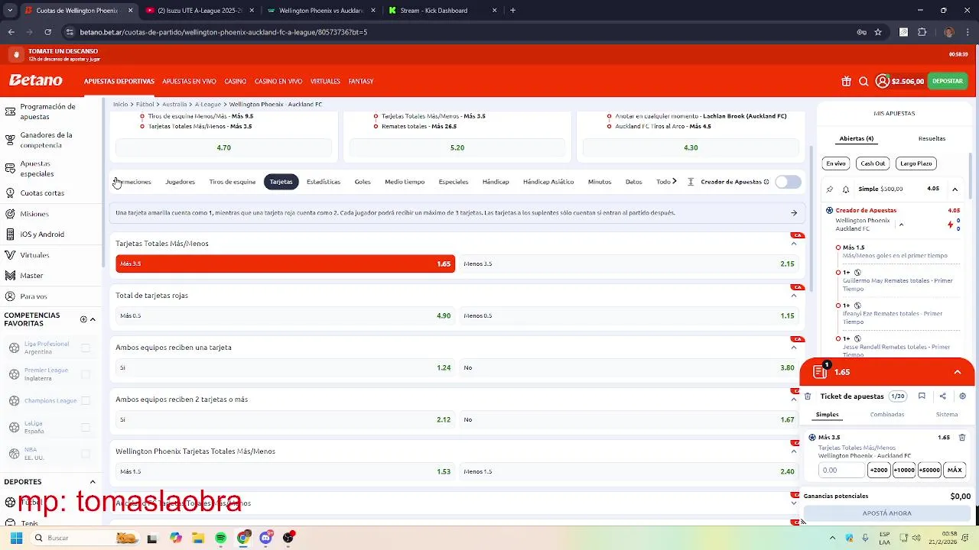Viewport: 979px width, 550px height.
Task: Click the betslip icon with badge 1
Action: 820,371
